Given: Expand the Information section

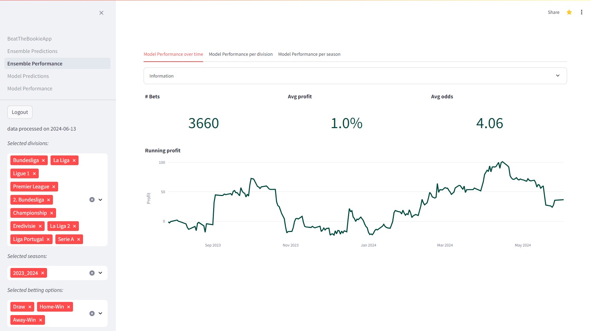Looking at the screenshot, I should click(557, 75).
